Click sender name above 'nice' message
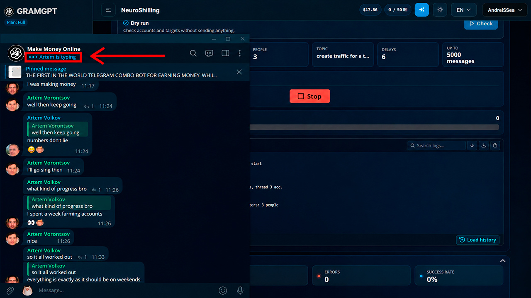Image resolution: width=531 pixels, height=298 pixels. 49,234
